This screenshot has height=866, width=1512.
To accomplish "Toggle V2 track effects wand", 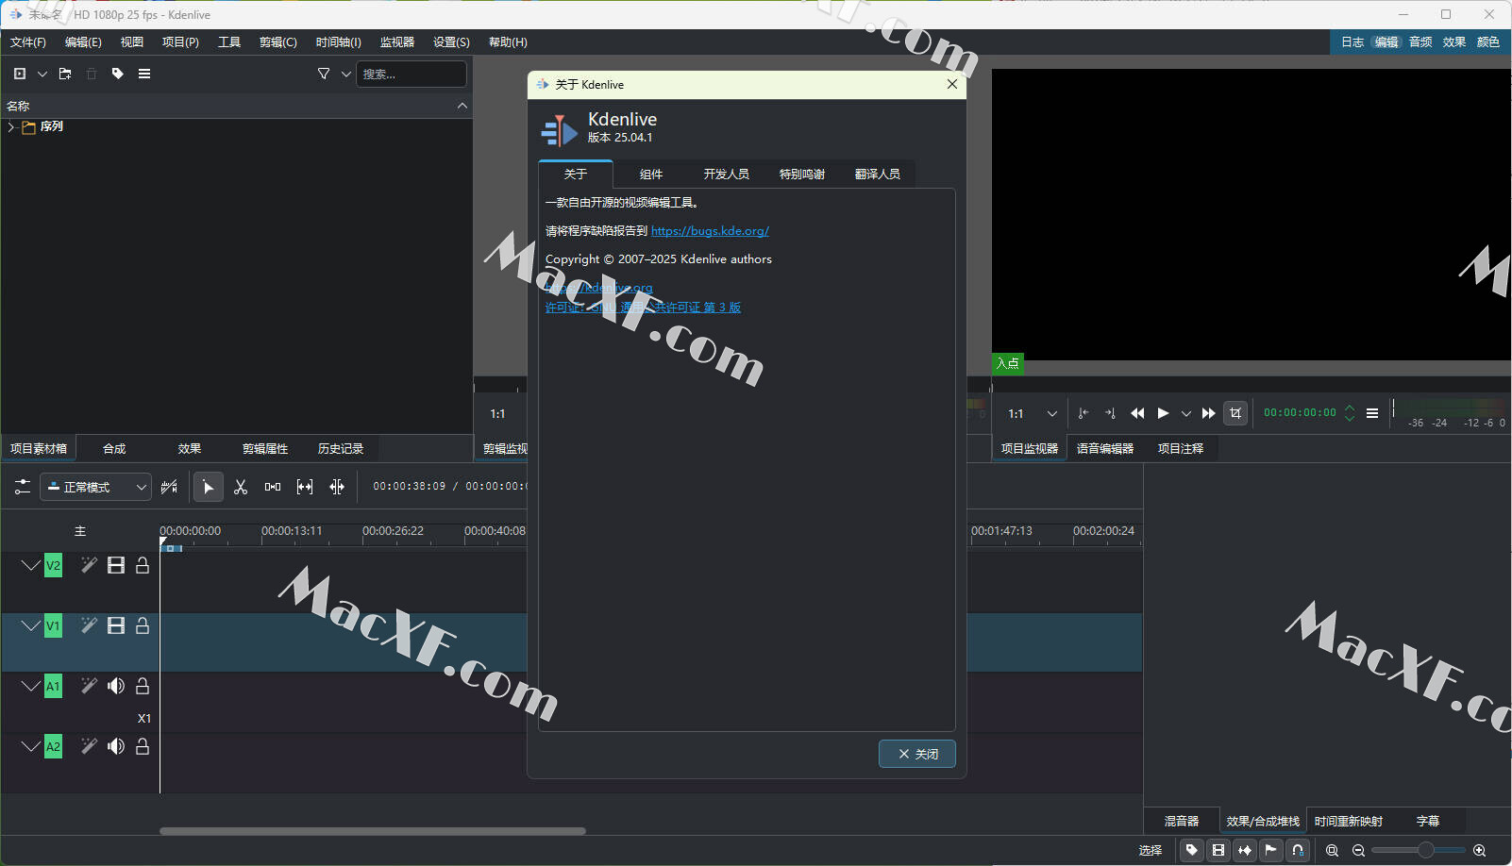I will click(x=89, y=565).
